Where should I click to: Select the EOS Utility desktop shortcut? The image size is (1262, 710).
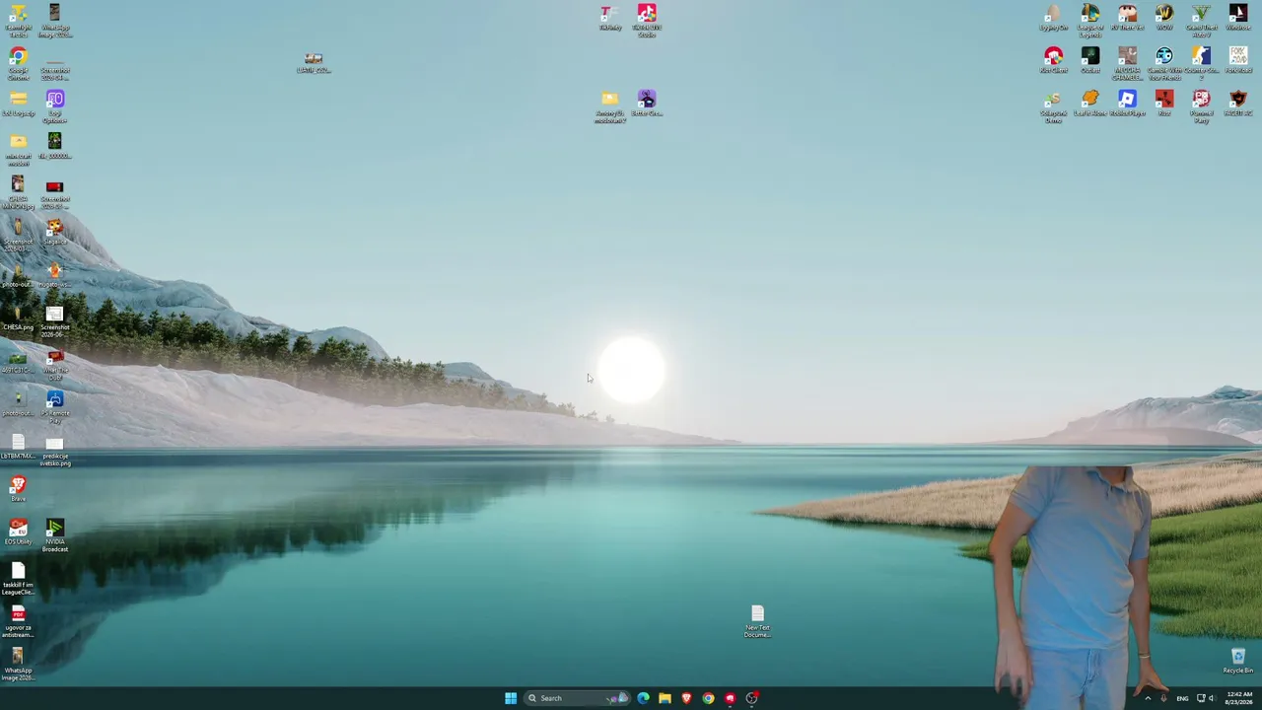(x=18, y=532)
